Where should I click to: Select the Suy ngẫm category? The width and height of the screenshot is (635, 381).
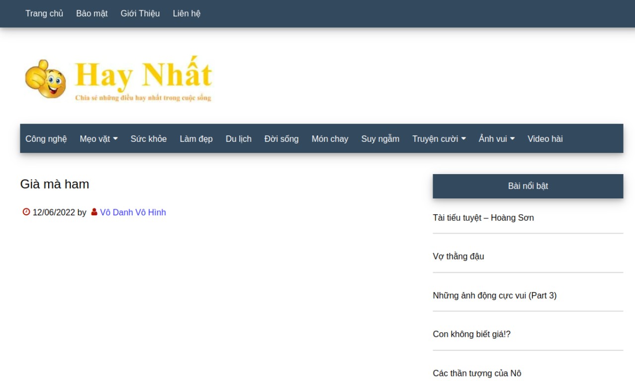tap(380, 139)
